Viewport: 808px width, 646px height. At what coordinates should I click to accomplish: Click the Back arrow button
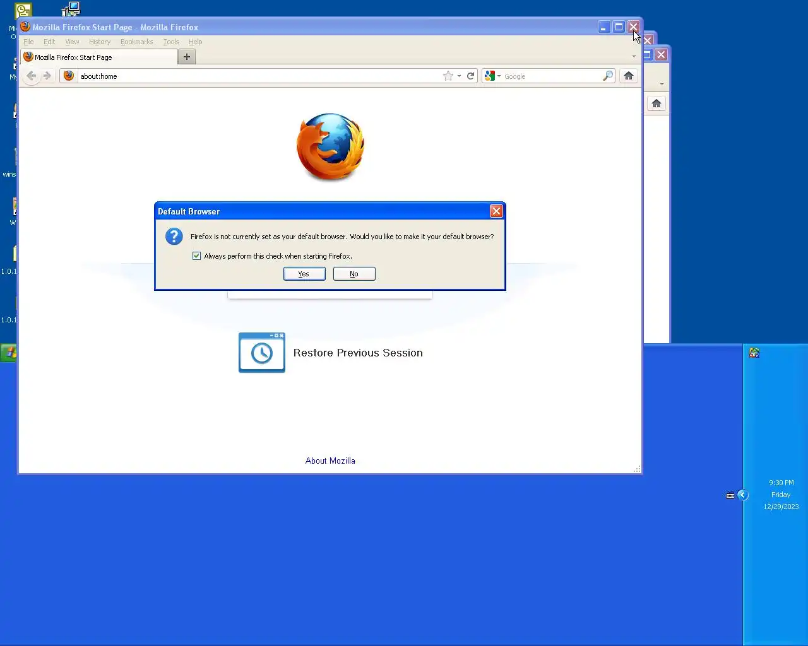[x=31, y=76]
